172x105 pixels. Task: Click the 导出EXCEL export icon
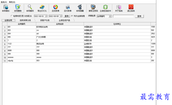coord(42,8)
